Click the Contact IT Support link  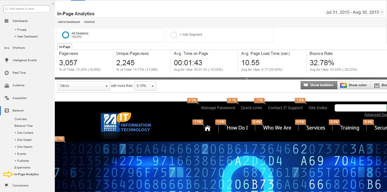(x=285, y=108)
